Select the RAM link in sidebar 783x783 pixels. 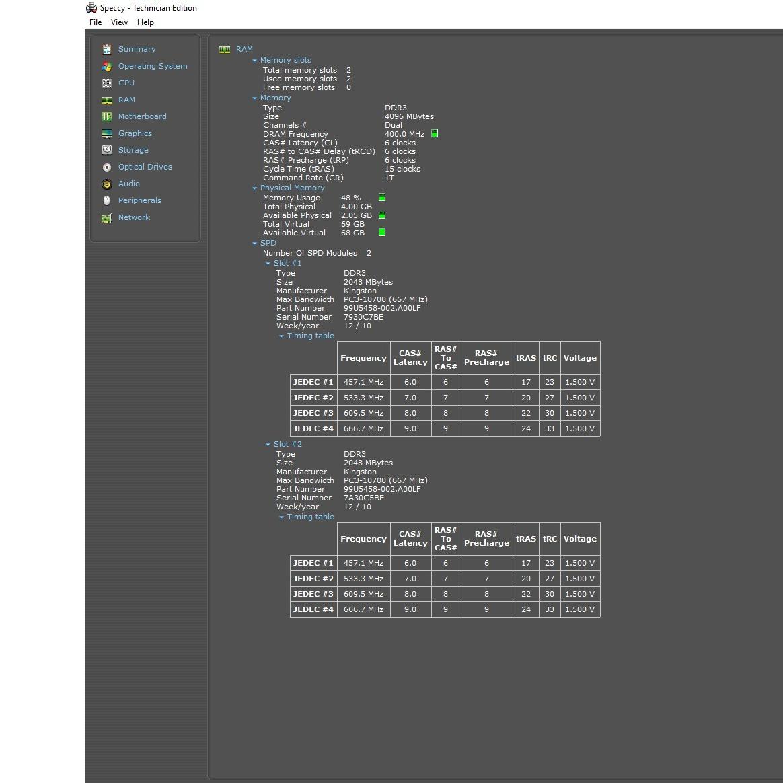126,100
